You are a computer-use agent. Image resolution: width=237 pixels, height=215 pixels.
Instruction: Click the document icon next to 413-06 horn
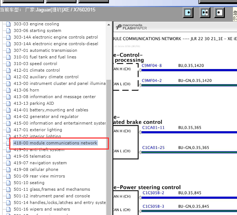pos(8,90)
